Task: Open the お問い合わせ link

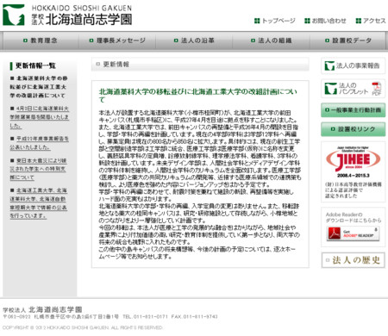Action: 325,21
